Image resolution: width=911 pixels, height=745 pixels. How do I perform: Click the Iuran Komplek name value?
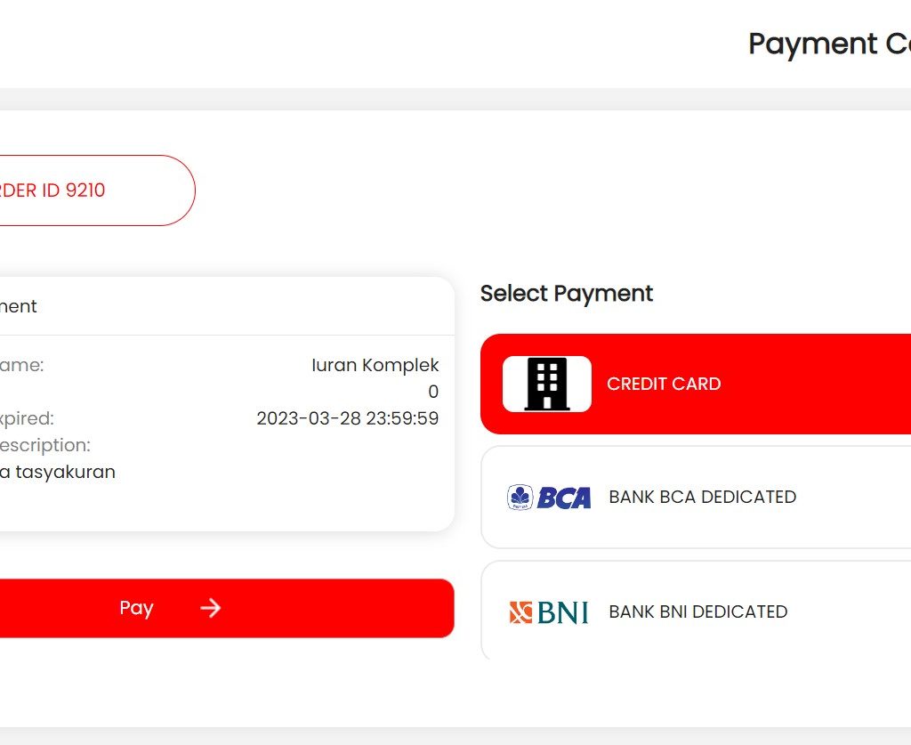coord(375,365)
